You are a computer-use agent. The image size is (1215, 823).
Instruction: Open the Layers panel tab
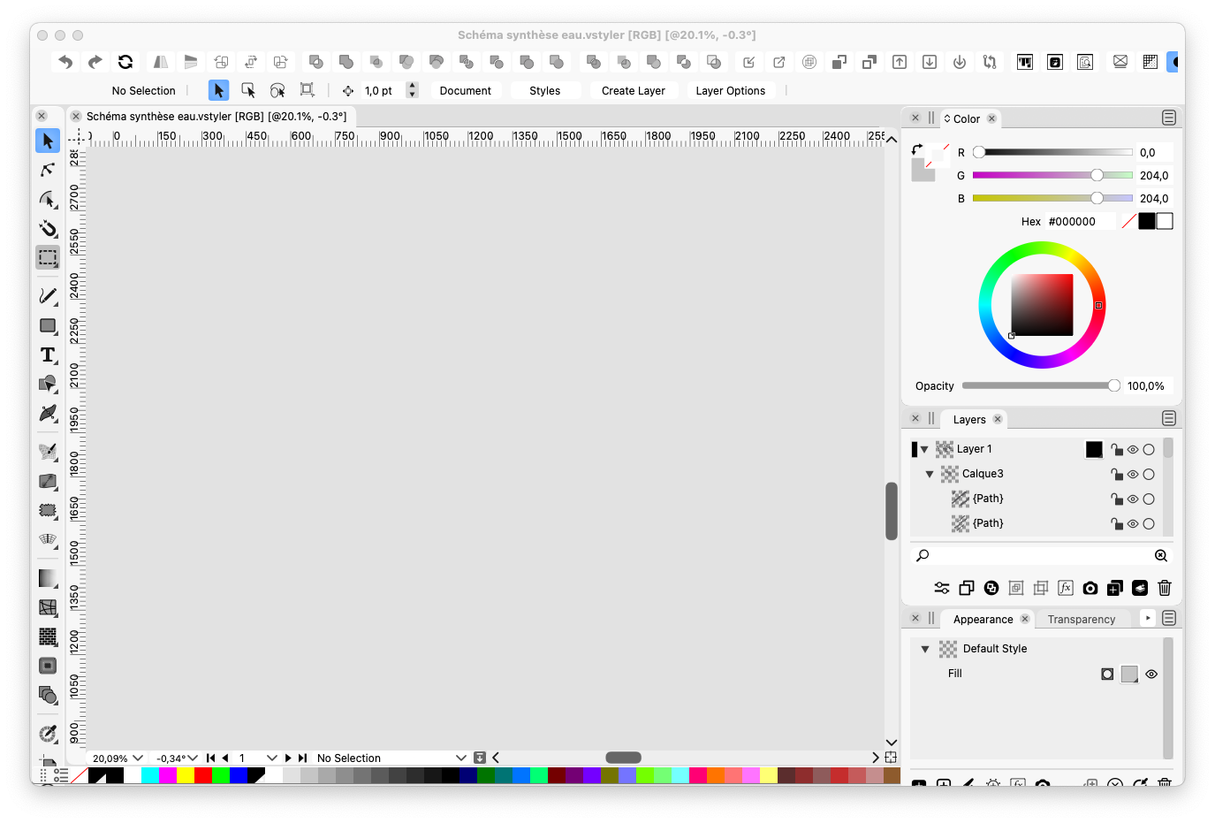(969, 420)
